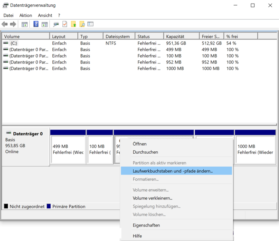The width and height of the screenshot is (279, 241).
Task: Click the checklist settings toolbar icon
Action: [x=90, y=24]
